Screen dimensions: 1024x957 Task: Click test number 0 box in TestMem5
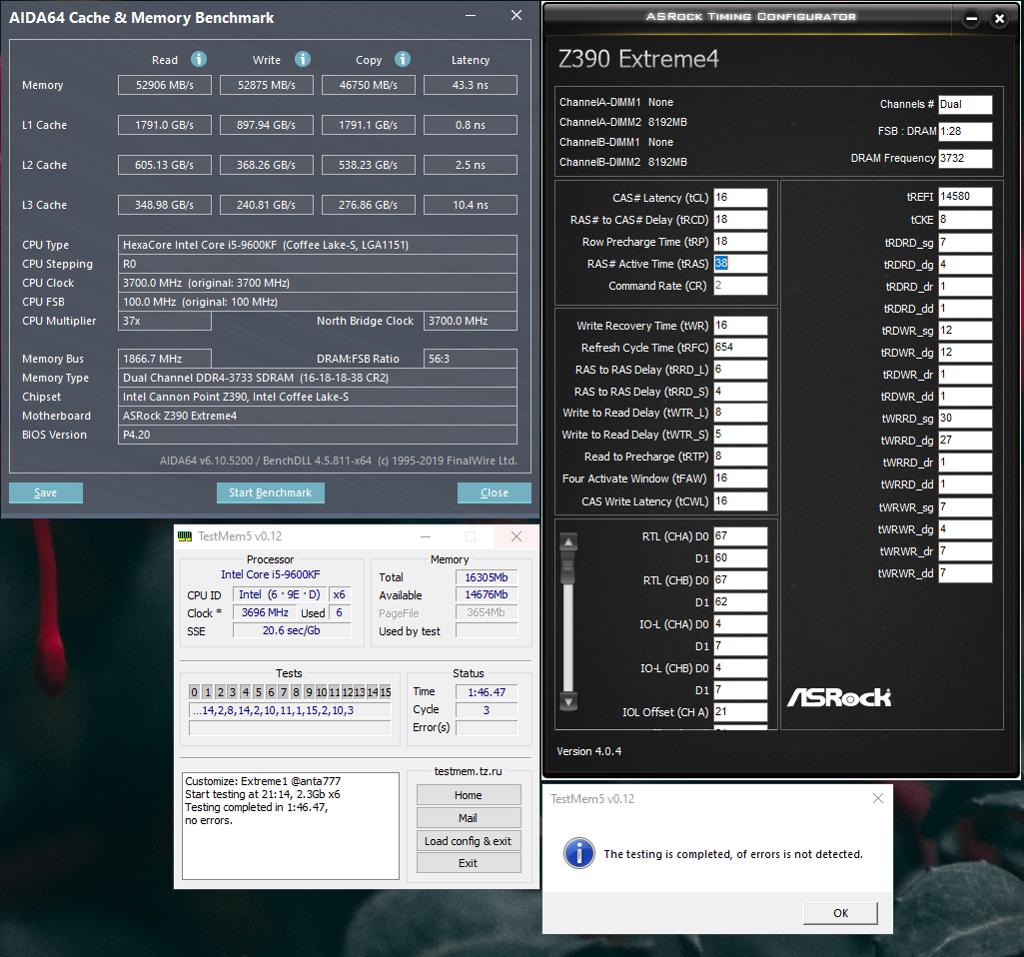(194, 692)
